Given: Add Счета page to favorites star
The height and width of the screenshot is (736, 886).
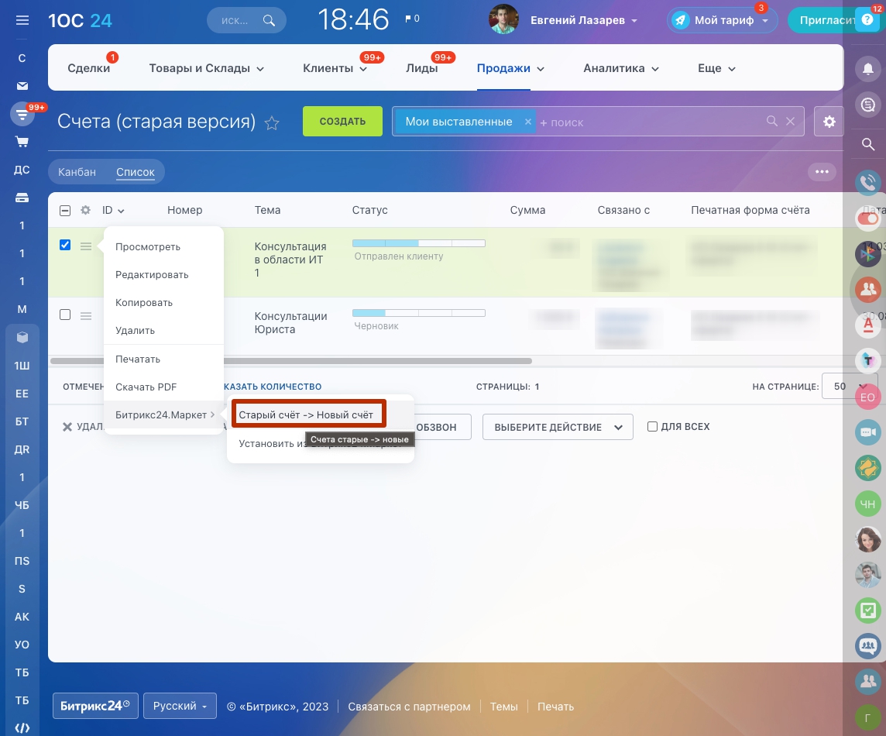Looking at the screenshot, I should [x=272, y=122].
